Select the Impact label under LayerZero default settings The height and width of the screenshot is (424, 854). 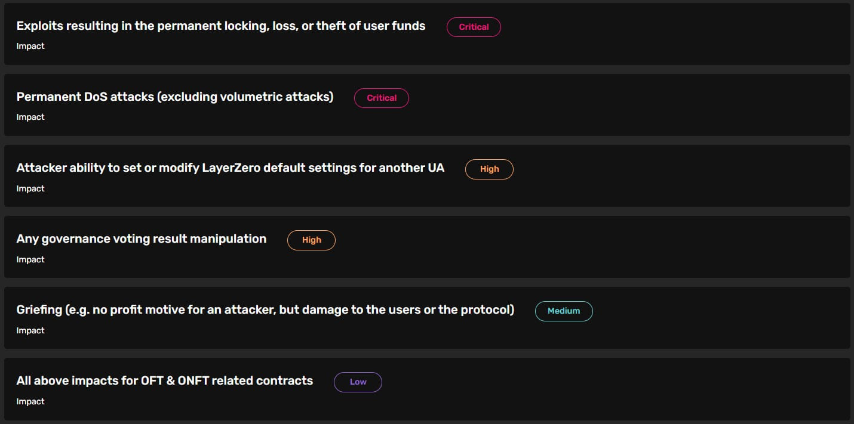[30, 188]
